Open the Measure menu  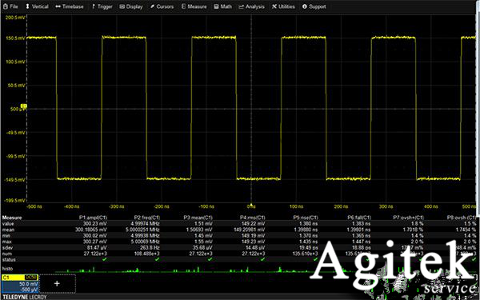tap(194, 6)
